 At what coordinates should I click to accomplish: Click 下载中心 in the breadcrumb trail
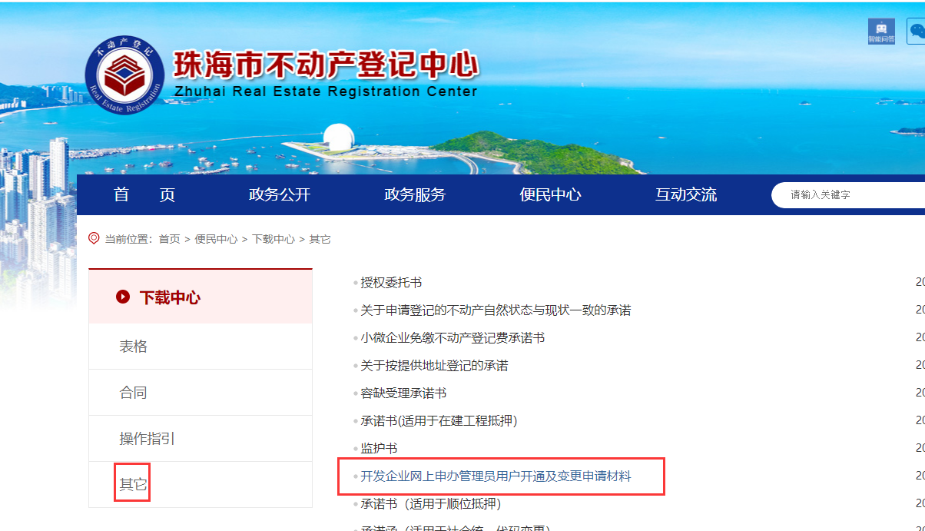274,239
